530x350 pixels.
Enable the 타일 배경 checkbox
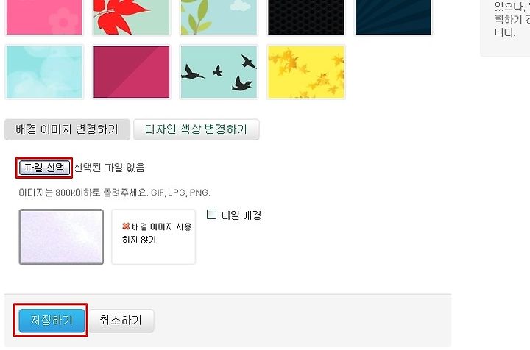point(211,214)
